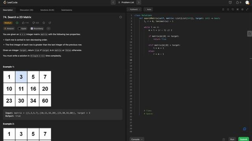Expand editor to fullscreen icon
This screenshot has width=252, height=141.
pos(247,9)
